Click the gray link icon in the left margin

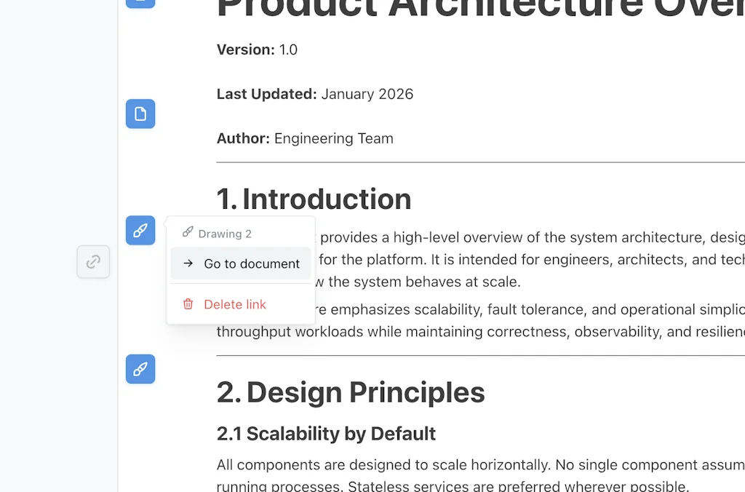click(x=93, y=262)
